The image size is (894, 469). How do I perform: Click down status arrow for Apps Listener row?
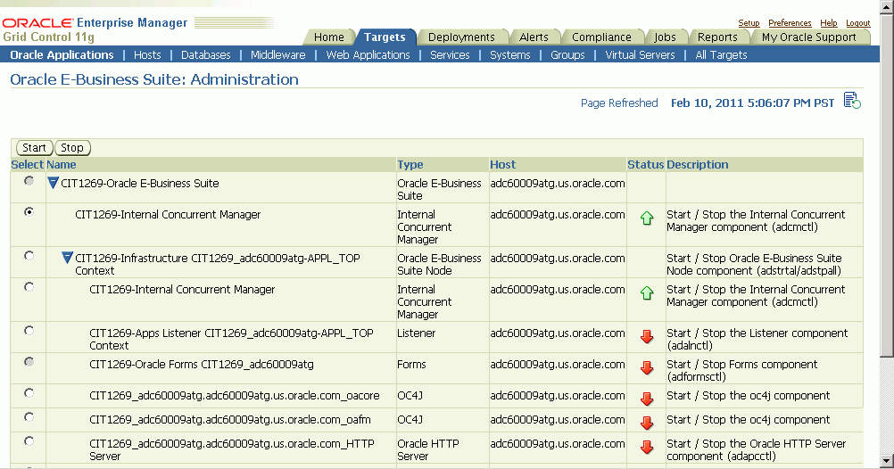647,337
